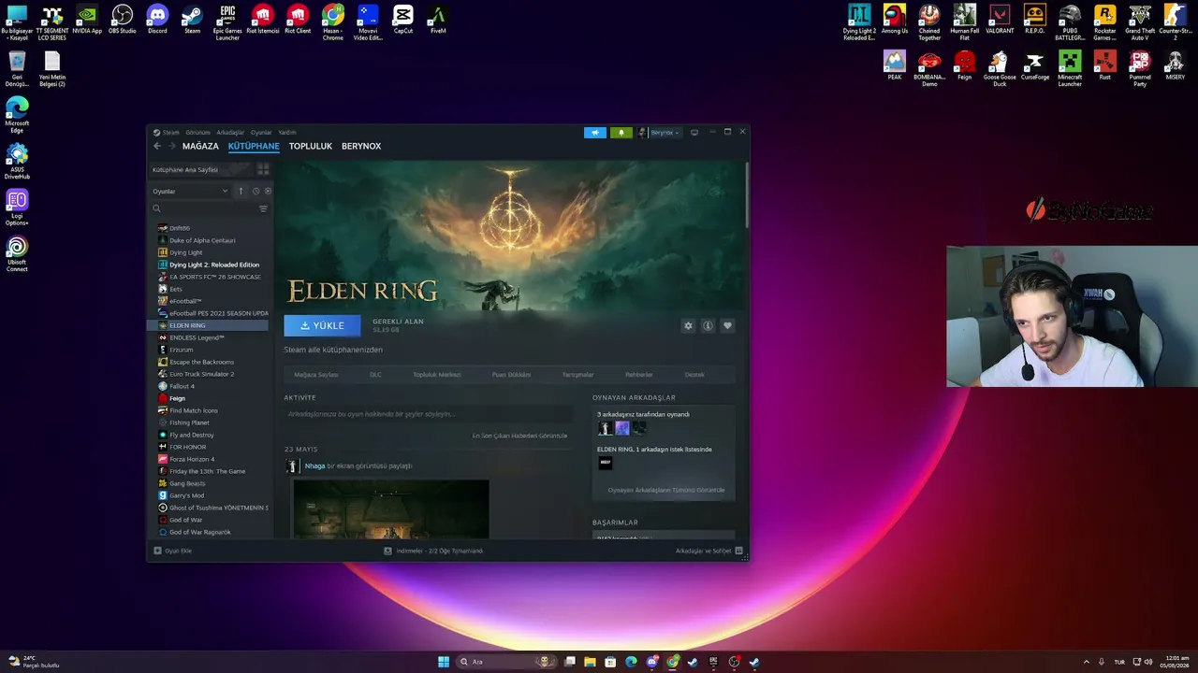Go to TOPLULUK tab

[311, 146]
